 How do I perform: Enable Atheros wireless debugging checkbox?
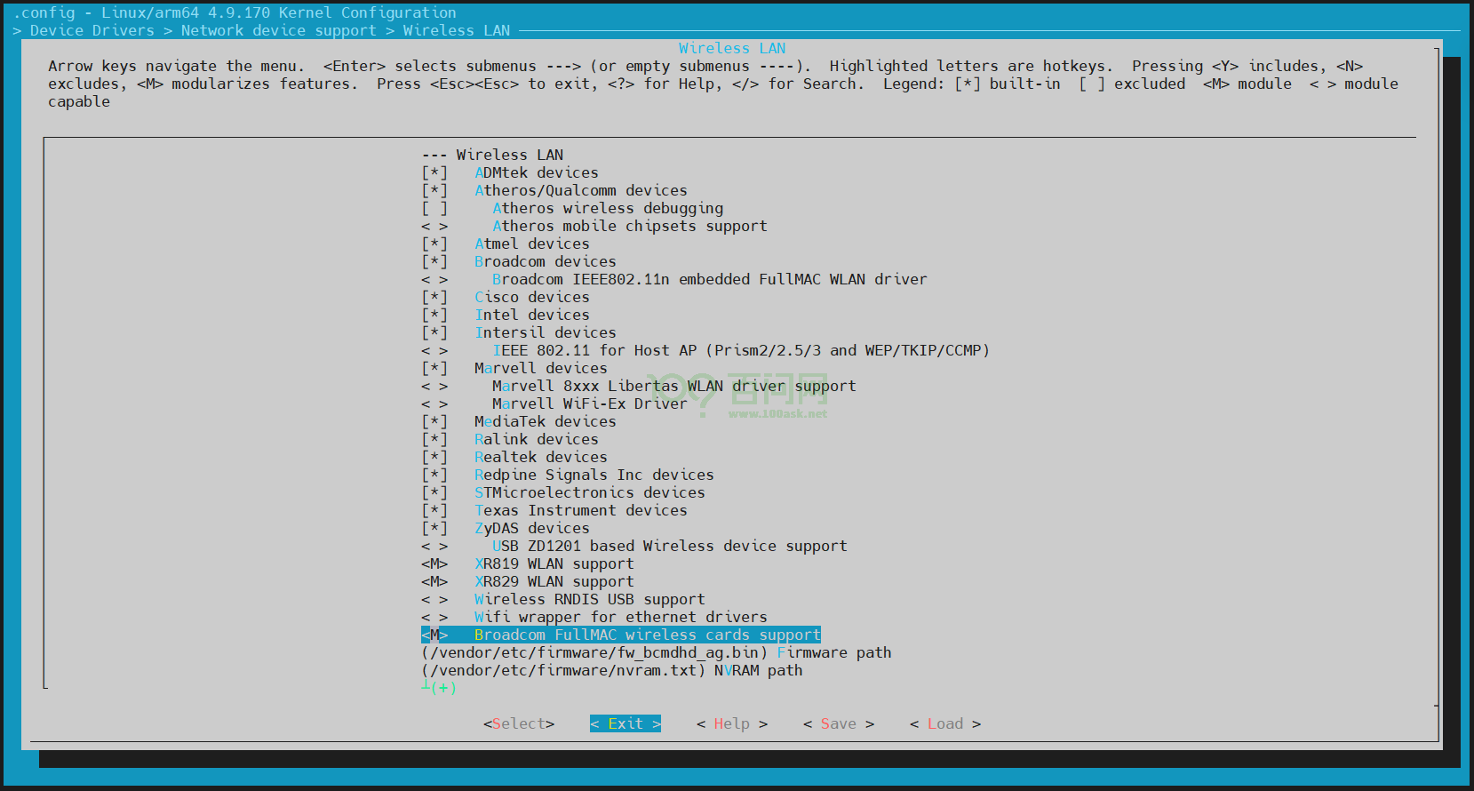pyautogui.click(x=434, y=208)
